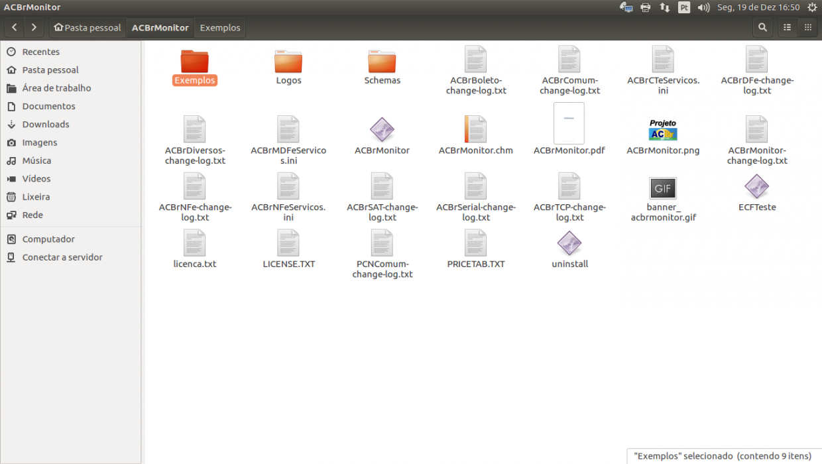The width and height of the screenshot is (822, 464).
Task: Open Pt keyboard layout indicator
Action: [x=684, y=8]
